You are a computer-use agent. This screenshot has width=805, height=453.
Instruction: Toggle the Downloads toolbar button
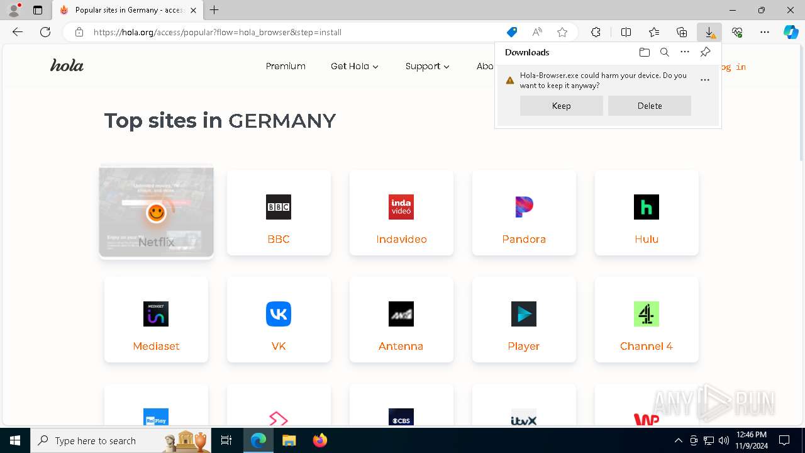(x=709, y=32)
